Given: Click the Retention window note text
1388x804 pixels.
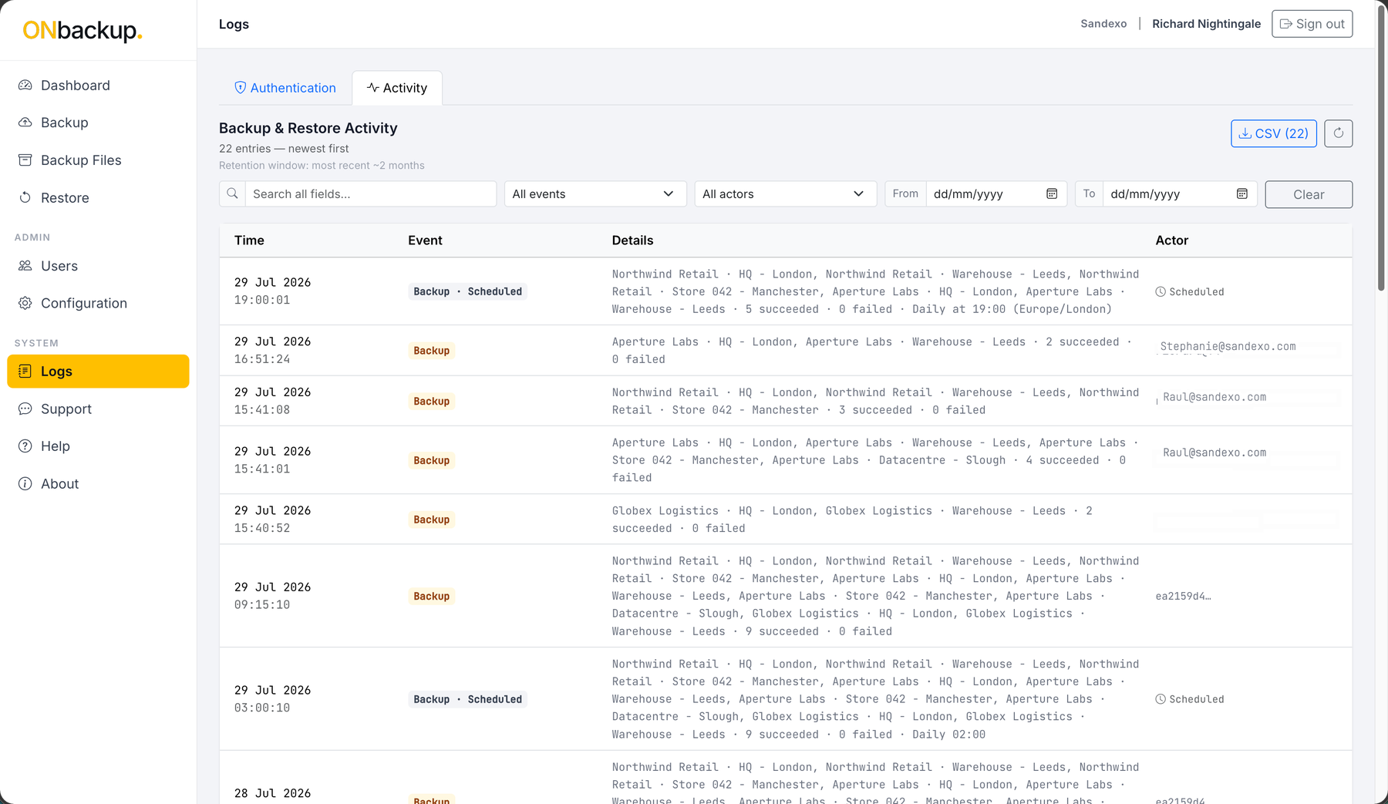Looking at the screenshot, I should 322,166.
